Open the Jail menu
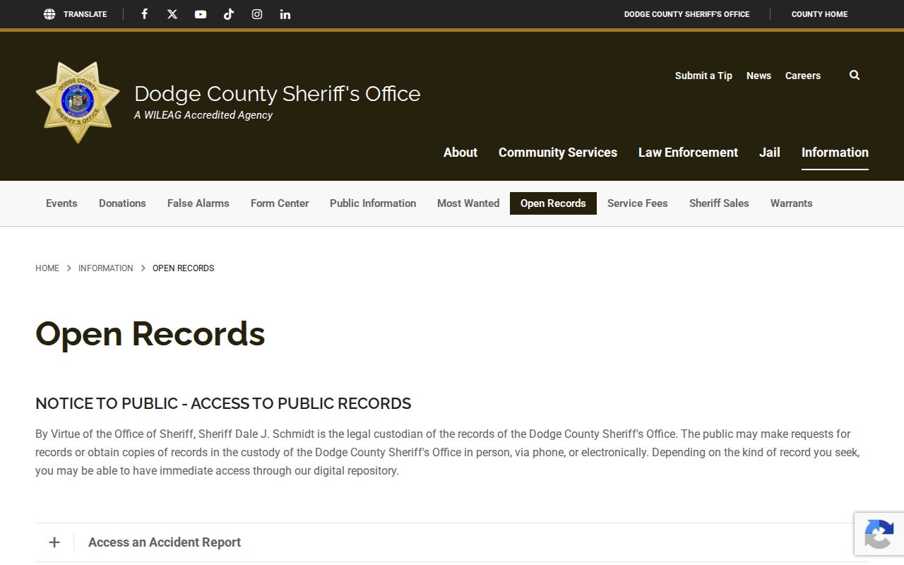904x565 pixels. coord(769,153)
